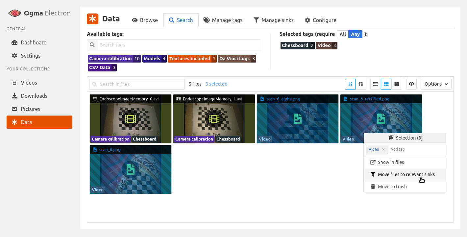The image size is (467, 237).
Task: Switch to the Search tab
Action: point(181,20)
